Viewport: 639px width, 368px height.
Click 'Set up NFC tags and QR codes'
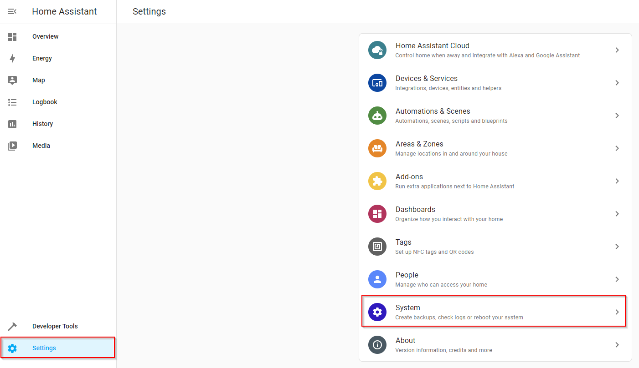tap(434, 252)
